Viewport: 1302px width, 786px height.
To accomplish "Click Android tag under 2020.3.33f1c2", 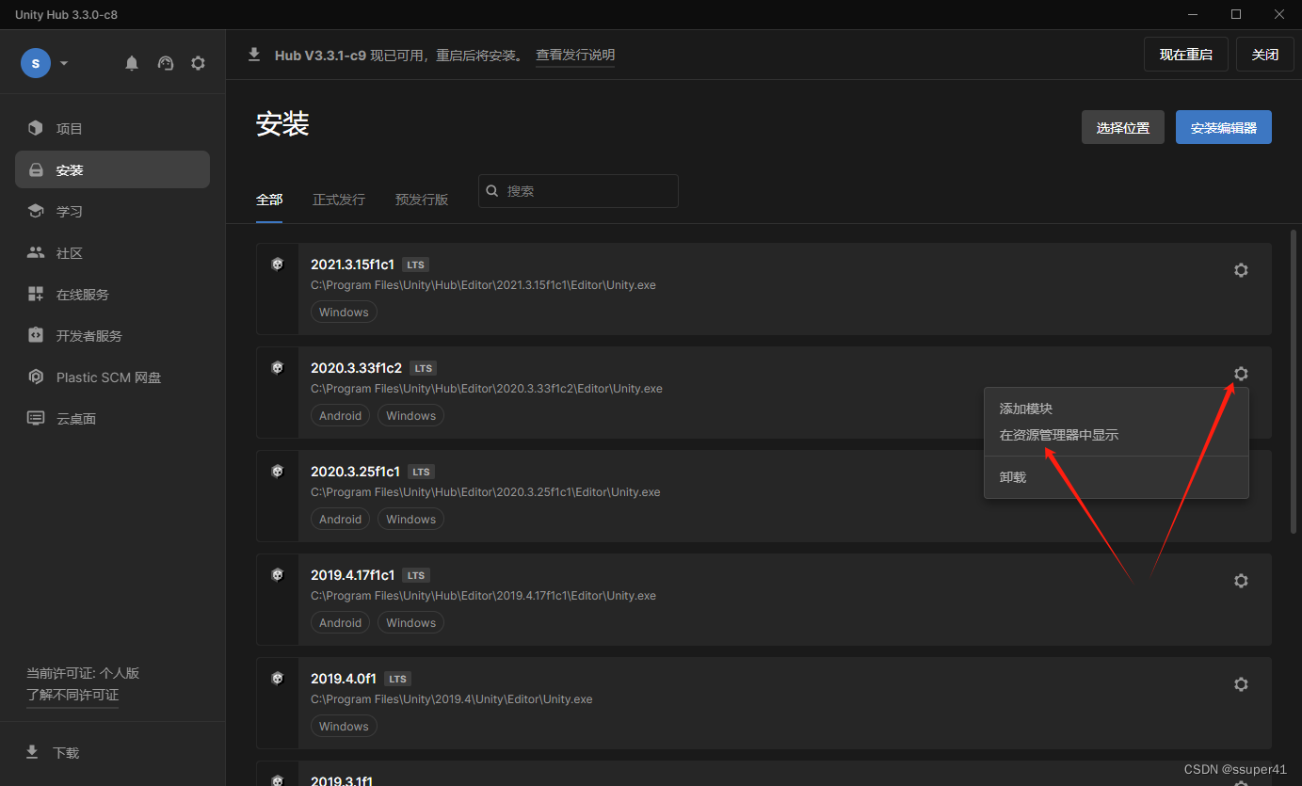I will point(340,416).
